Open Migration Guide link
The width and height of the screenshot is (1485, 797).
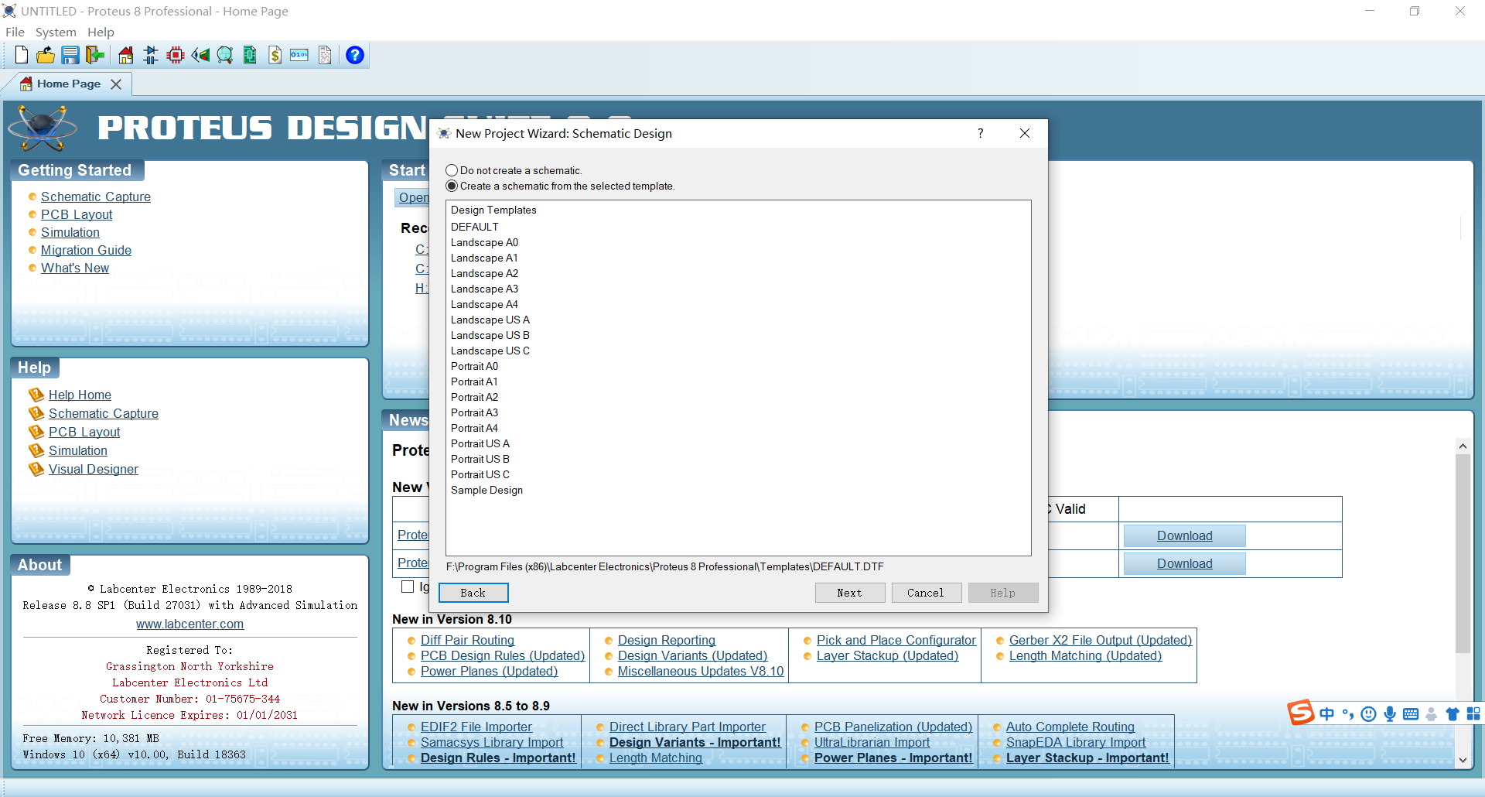(x=86, y=250)
